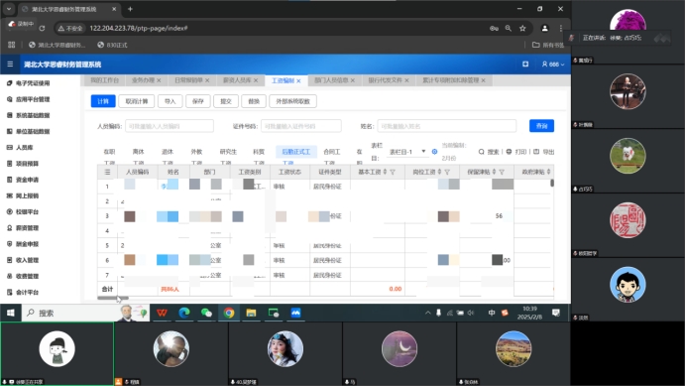This screenshot has width=686, height=386.
Task: Open File Explorer from the taskbar
Action: 251,313
